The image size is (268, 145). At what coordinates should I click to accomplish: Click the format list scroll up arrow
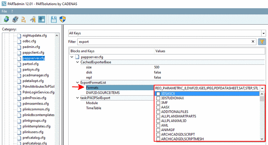pos(262,94)
